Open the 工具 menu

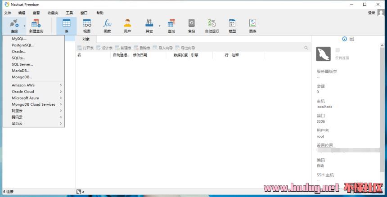[69, 13]
